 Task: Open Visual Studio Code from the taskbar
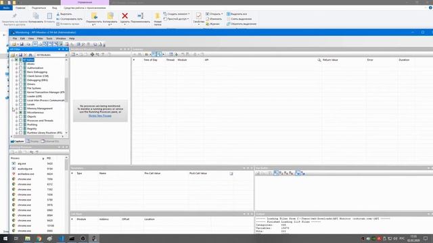61,238
